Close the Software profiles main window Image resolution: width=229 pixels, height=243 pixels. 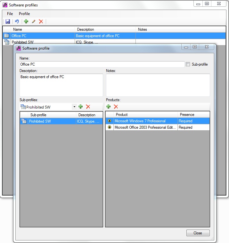[x=219, y=4]
